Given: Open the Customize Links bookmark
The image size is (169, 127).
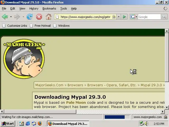Looking at the screenshot, I should point(15,26).
